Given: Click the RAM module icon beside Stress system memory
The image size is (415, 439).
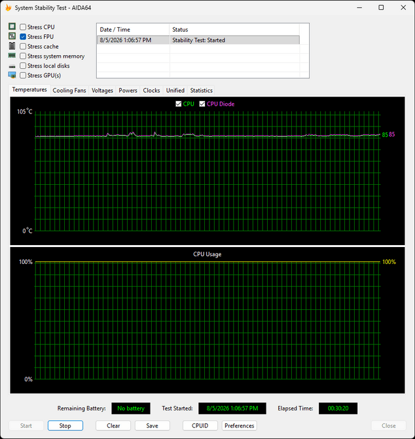Looking at the screenshot, I should point(12,56).
